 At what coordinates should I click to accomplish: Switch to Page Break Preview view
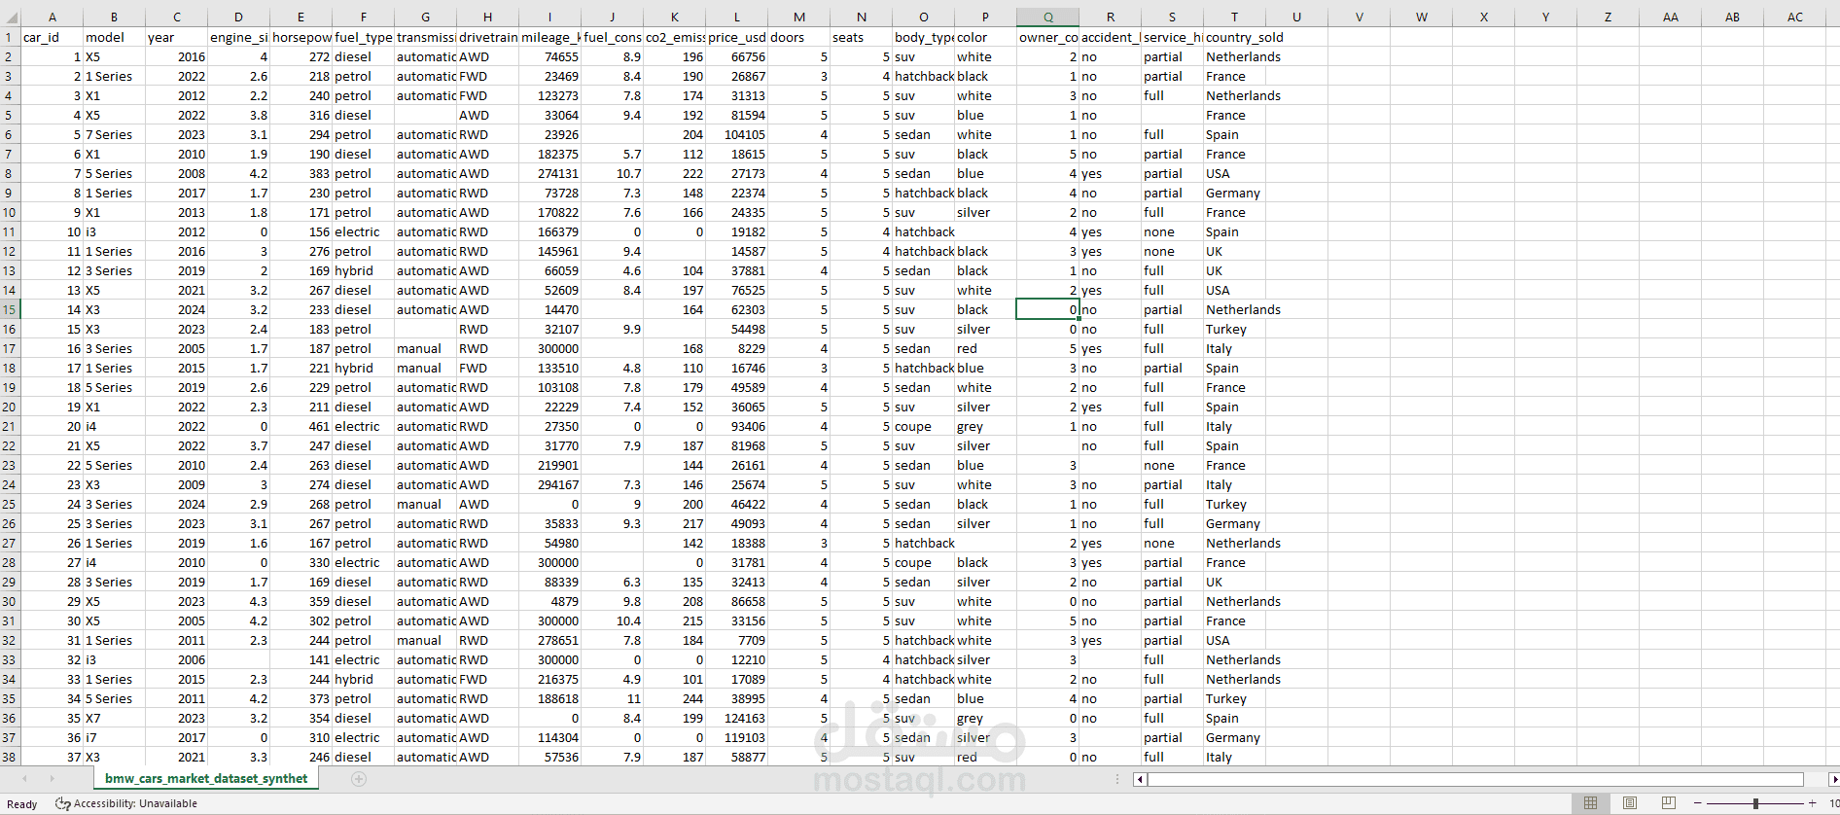point(1669,803)
